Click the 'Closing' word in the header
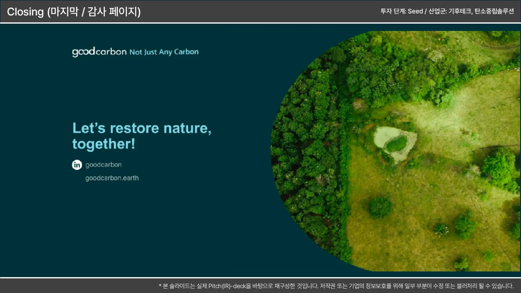The image size is (521, 293). click(x=25, y=12)
